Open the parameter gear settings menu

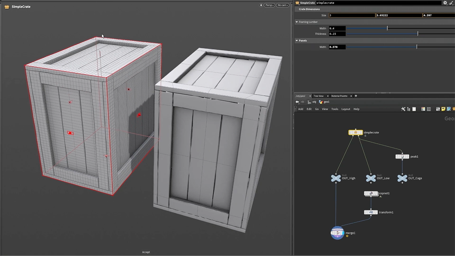(445, 3)
